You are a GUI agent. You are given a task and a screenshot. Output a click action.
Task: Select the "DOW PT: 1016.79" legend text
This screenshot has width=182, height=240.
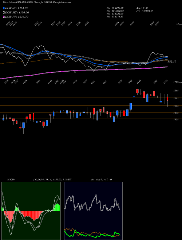[x=17, y=17]
